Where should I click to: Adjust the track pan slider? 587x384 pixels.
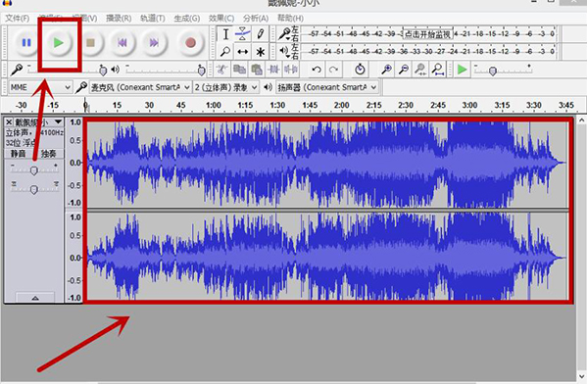point(34,189)
